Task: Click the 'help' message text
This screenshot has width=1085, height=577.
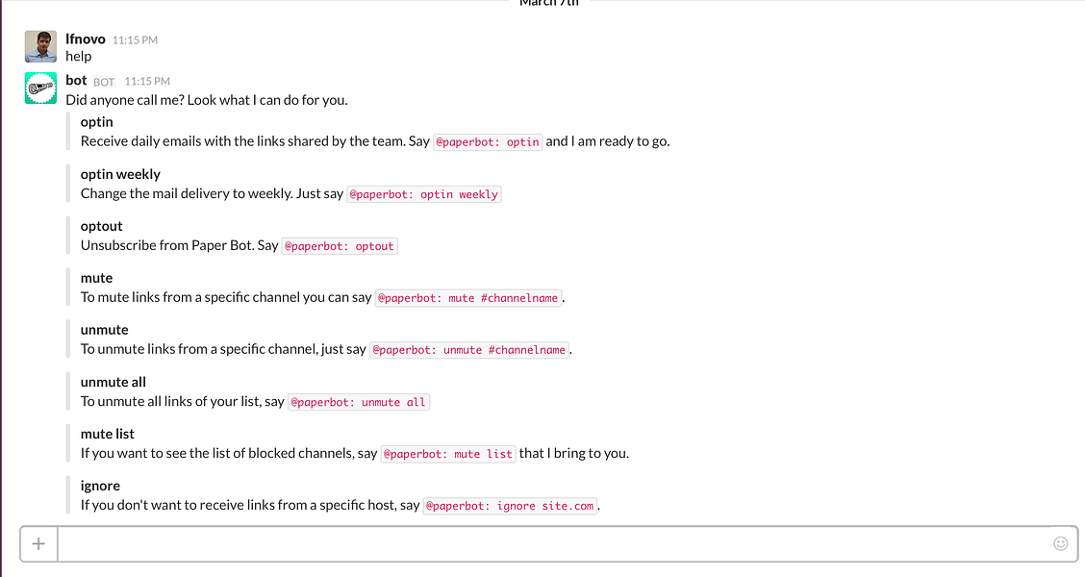Action: (78, 56)
